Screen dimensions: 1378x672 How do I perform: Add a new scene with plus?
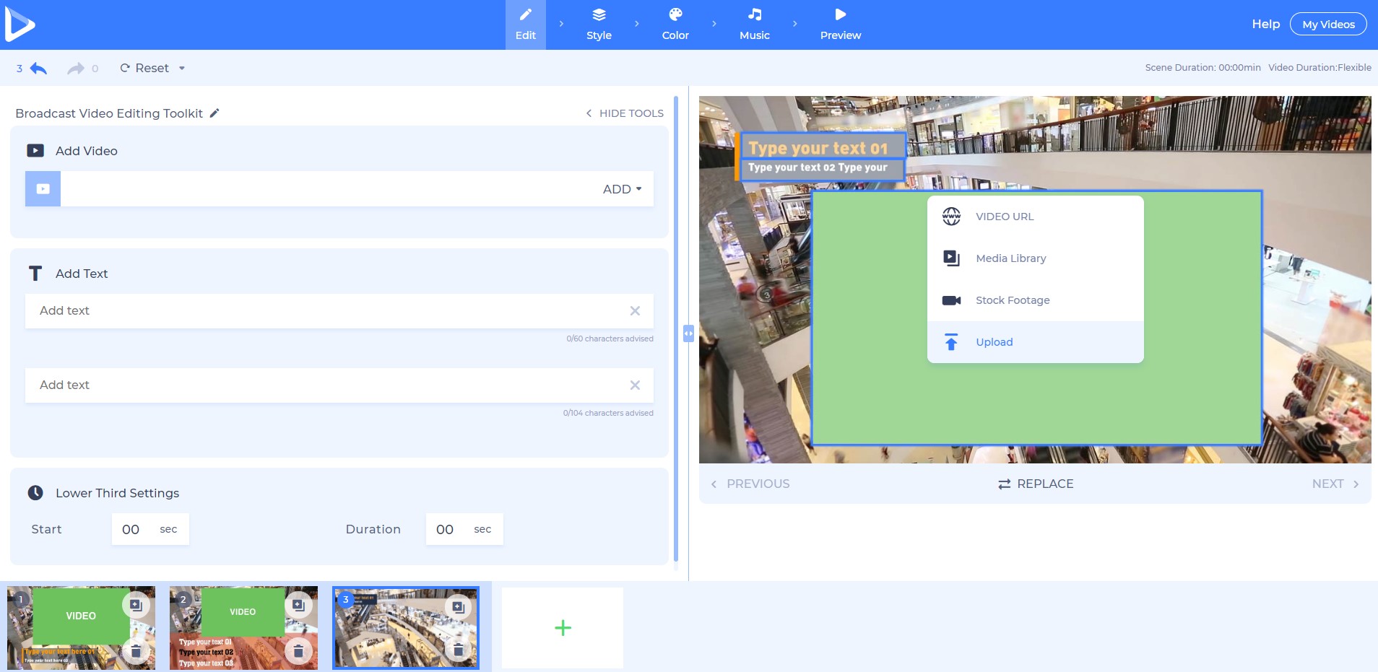[563, 628]
